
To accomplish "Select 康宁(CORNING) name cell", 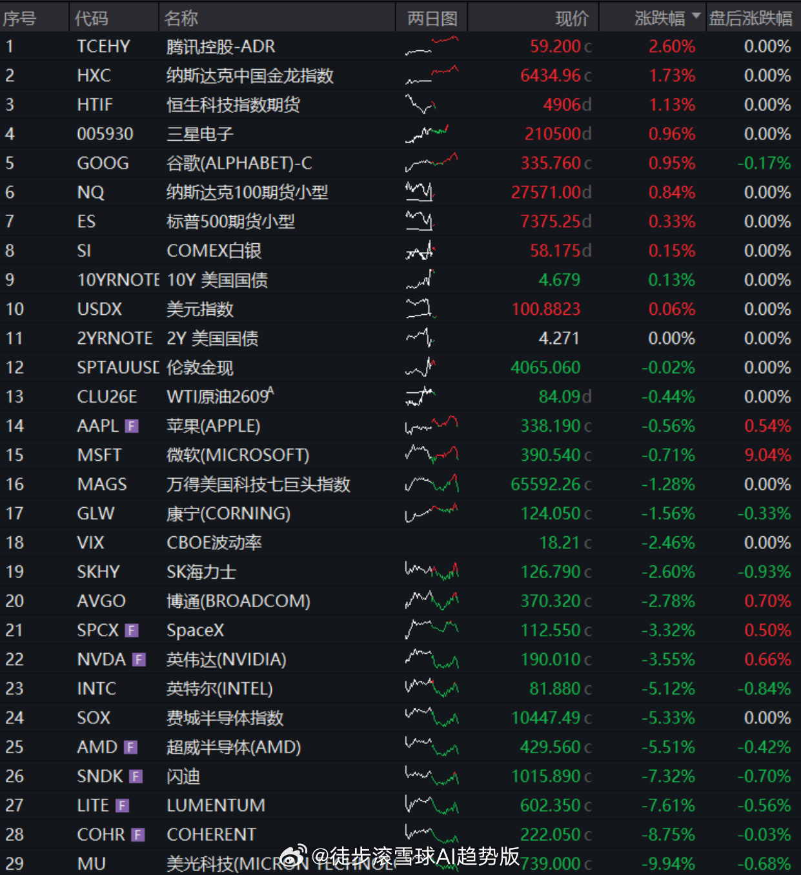I will point(228,514).
